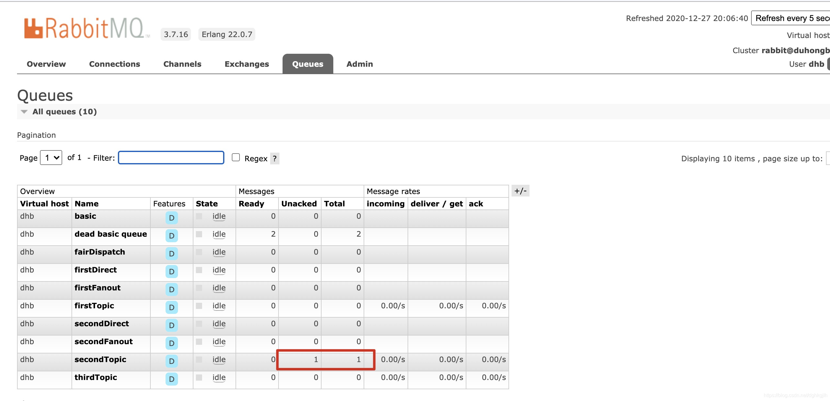Click the D feature badge for firstTopic
The height and width of the screenshot is (401, 830).
click(x=171, y=308)
